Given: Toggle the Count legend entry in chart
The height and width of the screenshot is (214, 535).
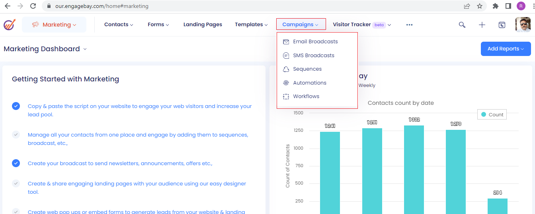Looking at the screenshot, I should (492, 114).
